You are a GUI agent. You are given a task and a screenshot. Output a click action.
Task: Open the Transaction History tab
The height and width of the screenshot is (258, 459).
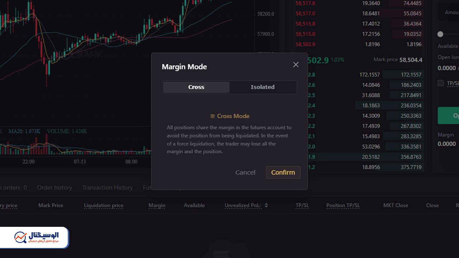(x=107, y=187)
